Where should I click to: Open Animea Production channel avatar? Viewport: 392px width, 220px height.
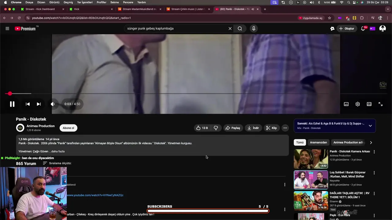(x=20, y=128)
